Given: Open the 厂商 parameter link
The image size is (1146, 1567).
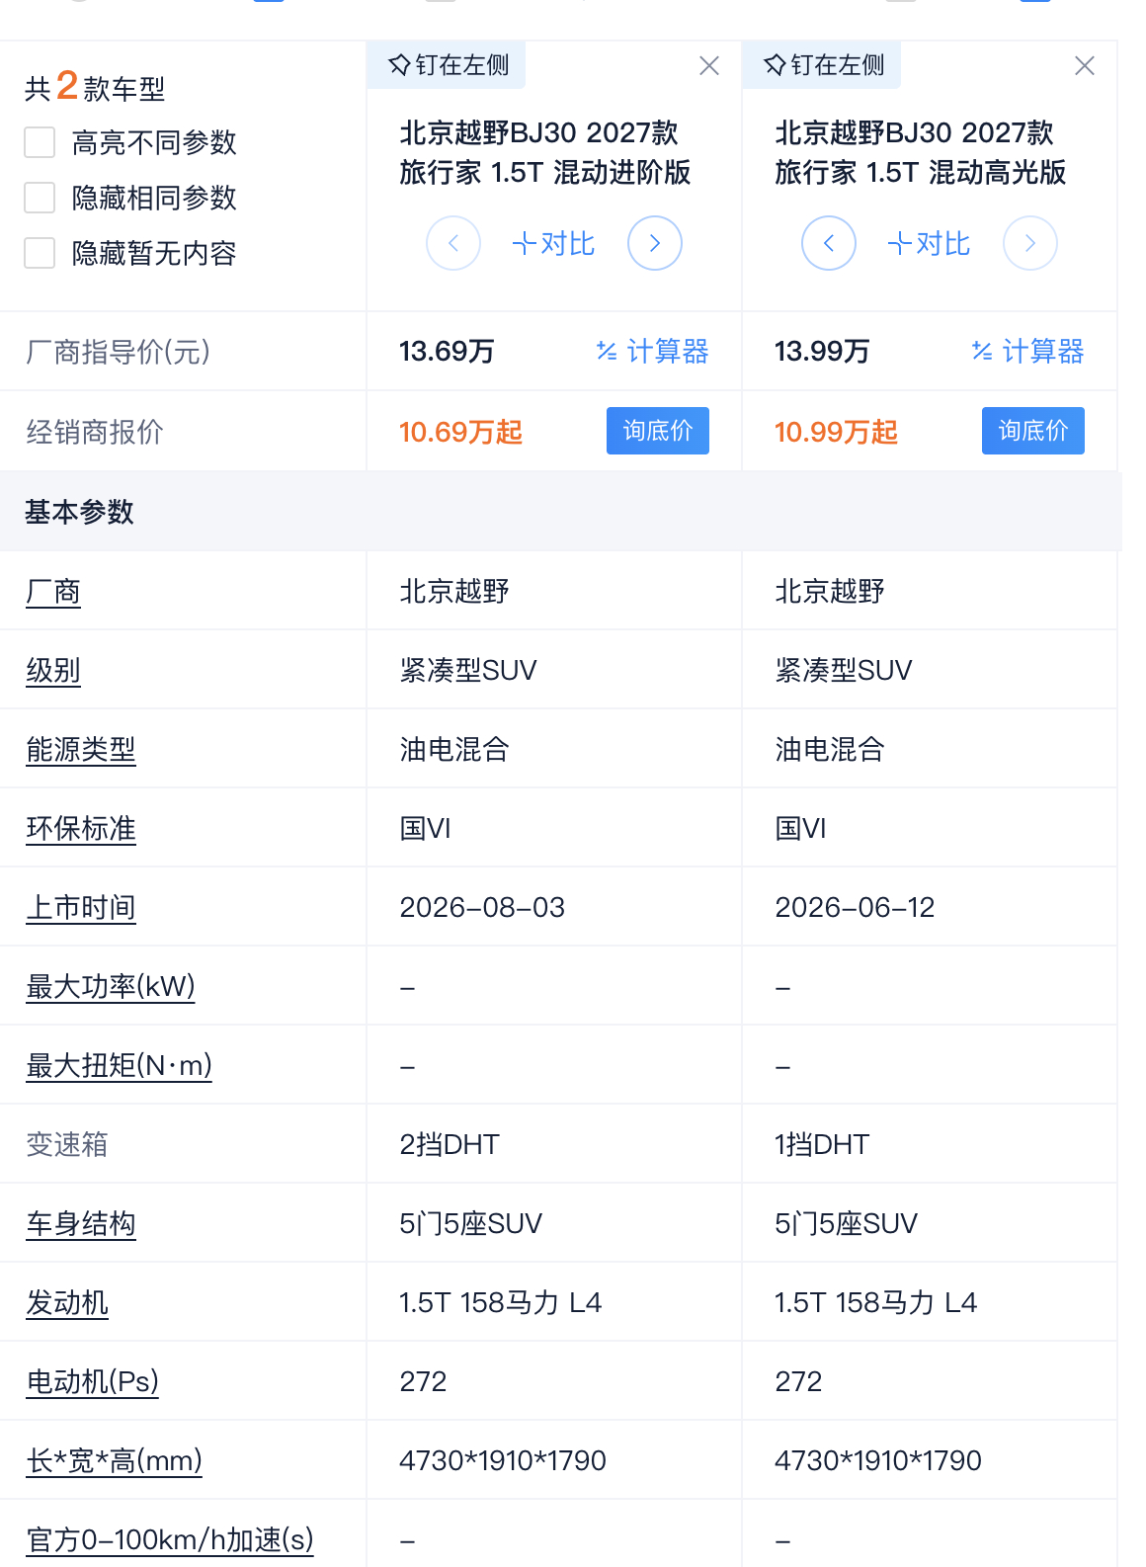Looking at the screenshot, I should click(x=53, y=591).
